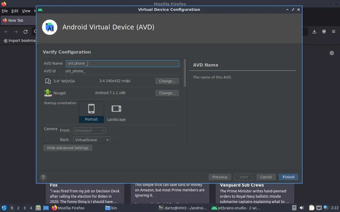Click the Nougat Android robot icon
This screenshot has width=340, height=212.
tap(48, 93)
